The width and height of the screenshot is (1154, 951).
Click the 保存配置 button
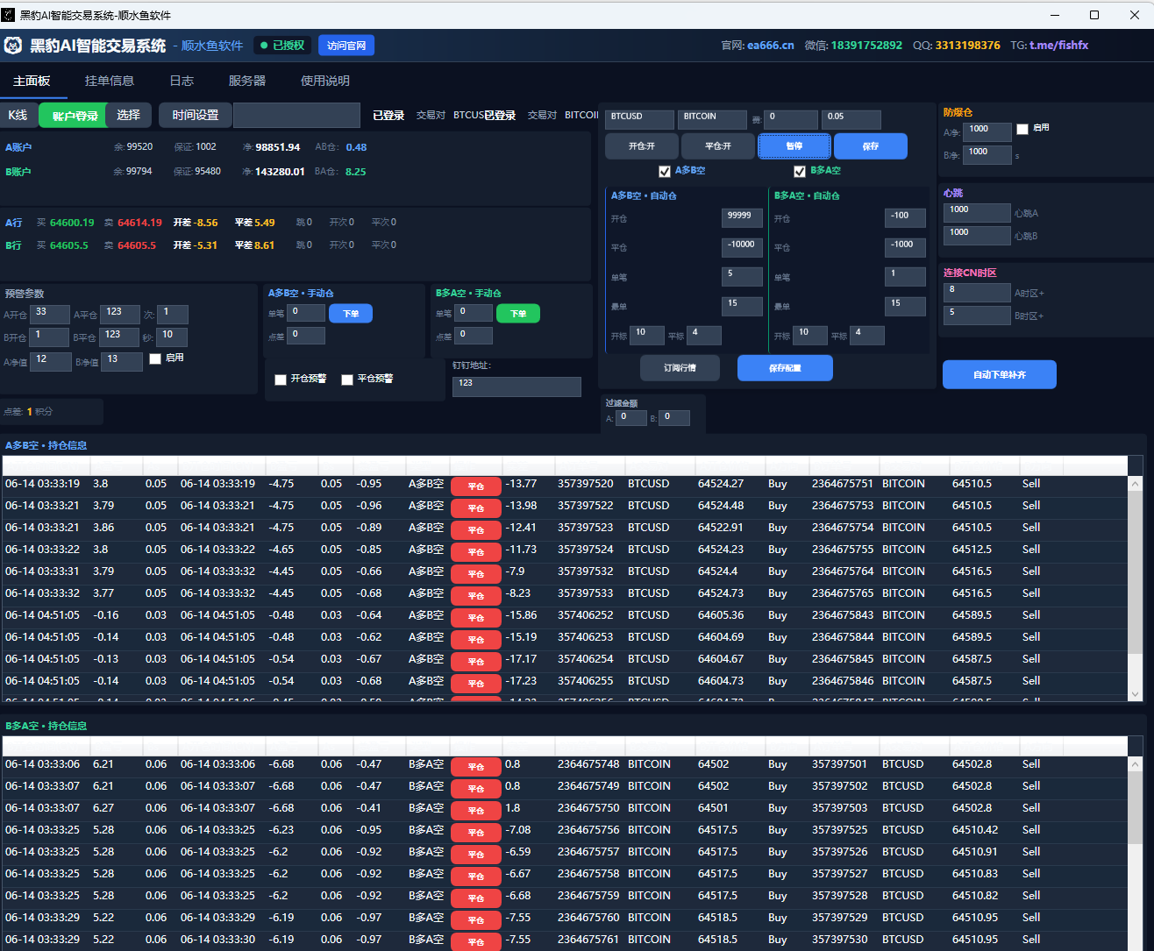(x=785, y=368)
